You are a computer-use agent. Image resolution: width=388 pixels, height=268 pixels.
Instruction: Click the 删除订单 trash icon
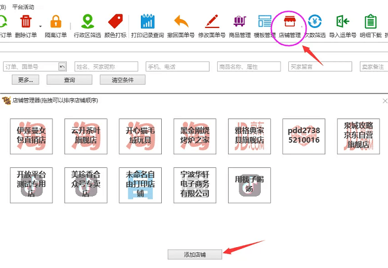[x=26, y=23]
